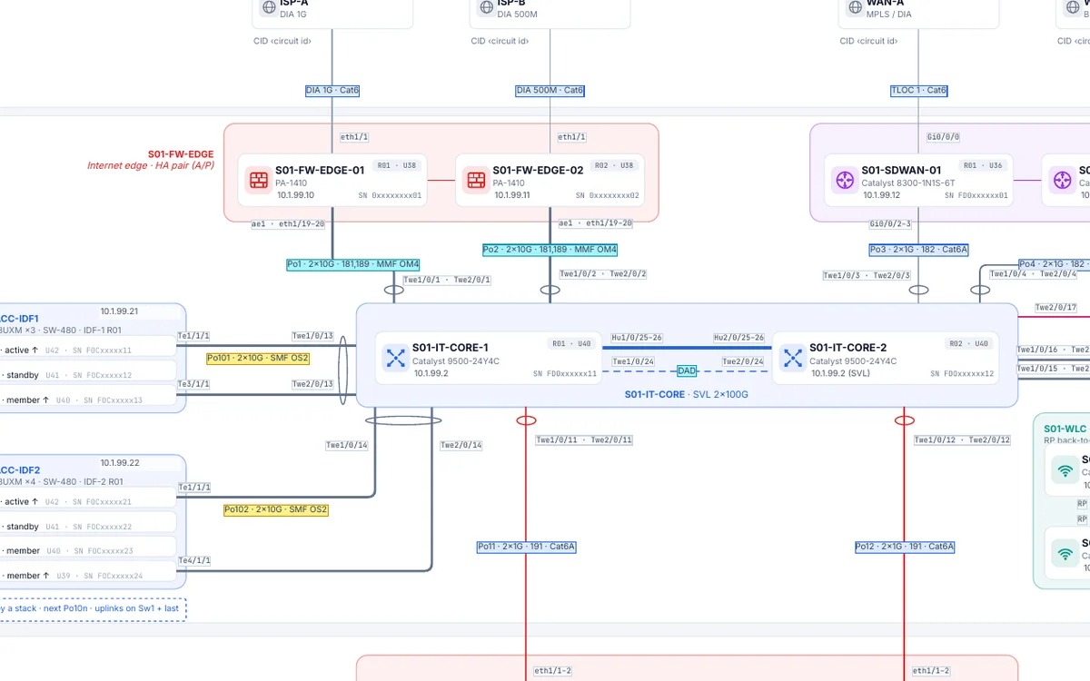Select the 'Po3 · 2×1G · 182 · Cat6A' label

pyautogui.click(x=918, y=249)
